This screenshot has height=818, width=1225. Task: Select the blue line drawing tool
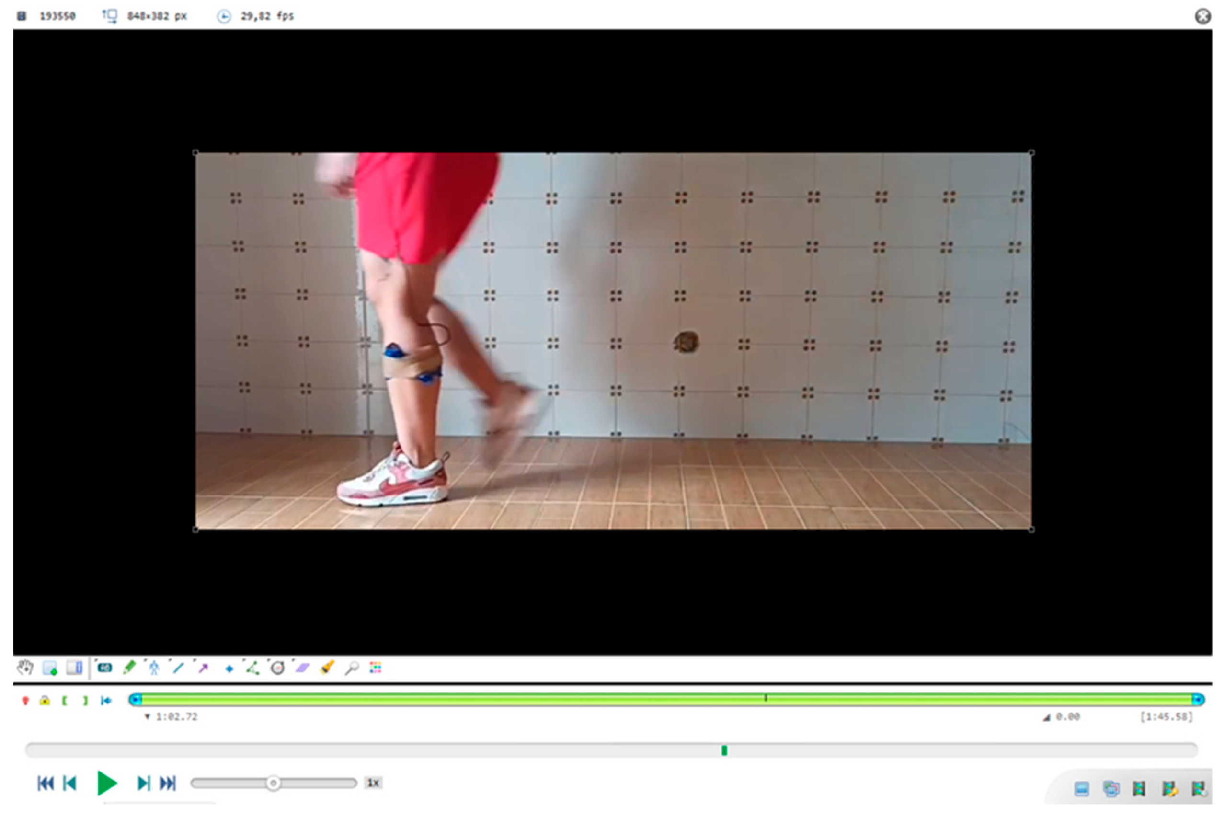178,667
